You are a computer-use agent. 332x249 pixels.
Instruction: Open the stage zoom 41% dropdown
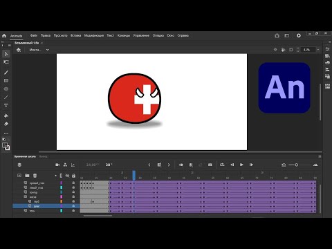(x=318, y=50)
